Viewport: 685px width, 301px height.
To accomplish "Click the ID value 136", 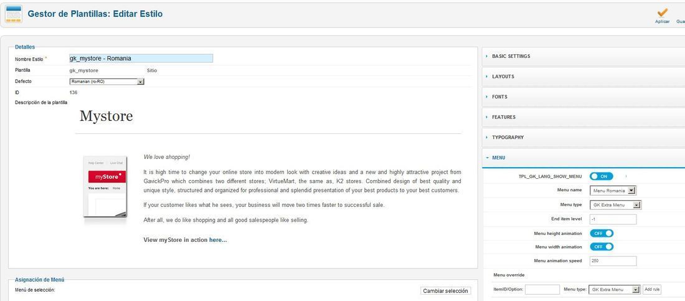I will [73, 92].
